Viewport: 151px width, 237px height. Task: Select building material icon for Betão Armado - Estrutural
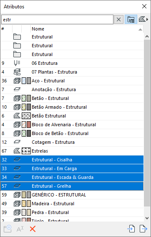point(17,107)
